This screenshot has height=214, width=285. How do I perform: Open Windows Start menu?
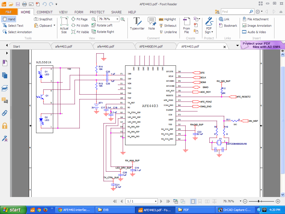(13, 210)
